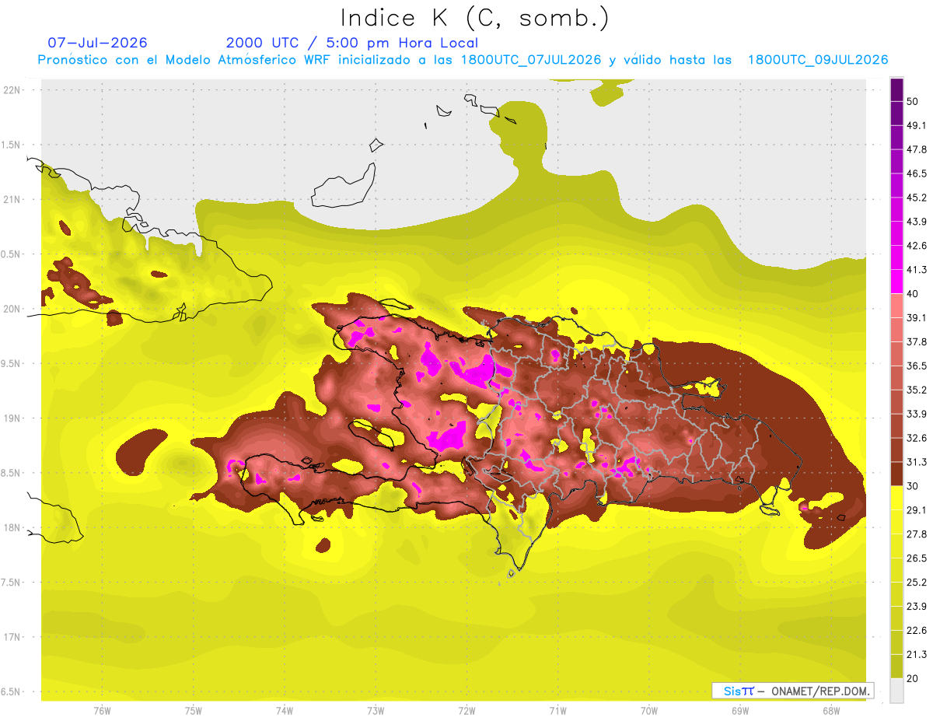The image size is (933, 721).
Task: Click the 'ONAMET/REP.DOM.' credit label
Action: click(x=821, y=691)
